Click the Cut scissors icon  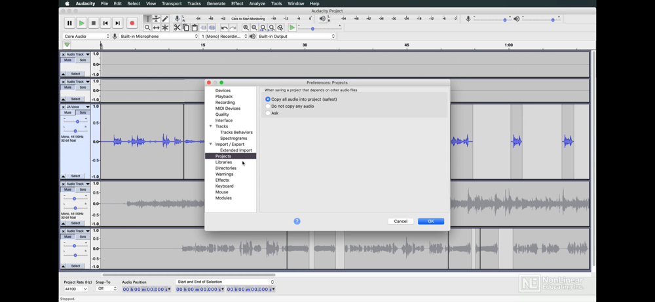178,28
